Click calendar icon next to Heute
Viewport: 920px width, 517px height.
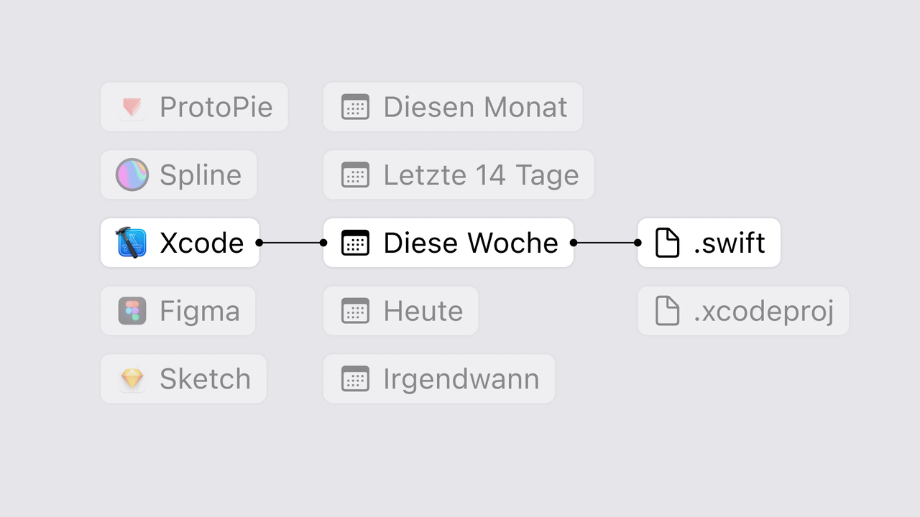point(355,311)
